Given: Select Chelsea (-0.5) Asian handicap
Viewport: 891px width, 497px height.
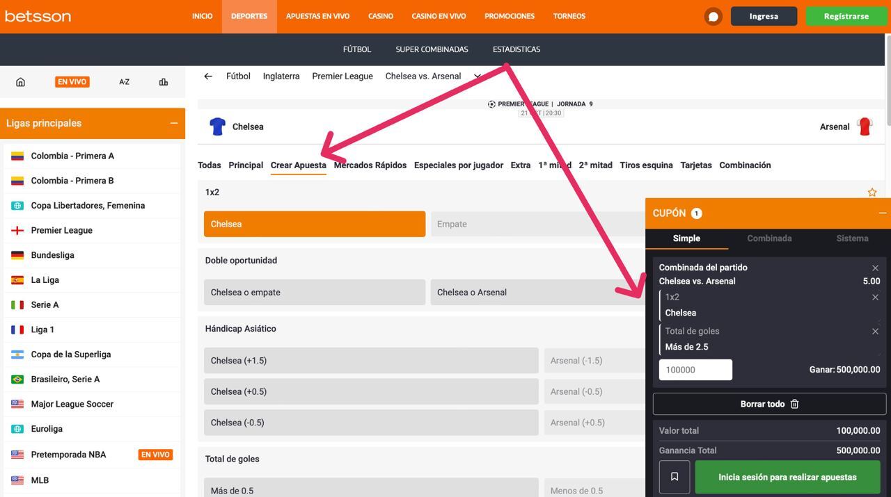Looking at the screenshot, I should [371, 422].
